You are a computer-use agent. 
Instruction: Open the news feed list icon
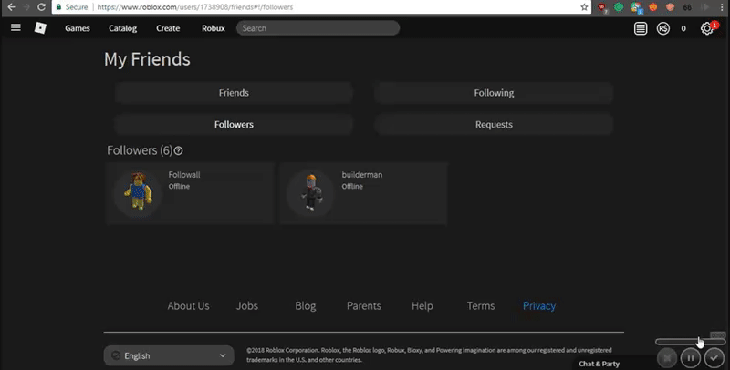click(x=641, y=28)
